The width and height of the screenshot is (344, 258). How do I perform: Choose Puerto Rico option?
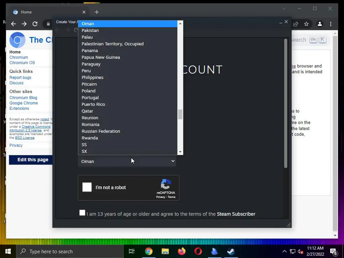128,104
